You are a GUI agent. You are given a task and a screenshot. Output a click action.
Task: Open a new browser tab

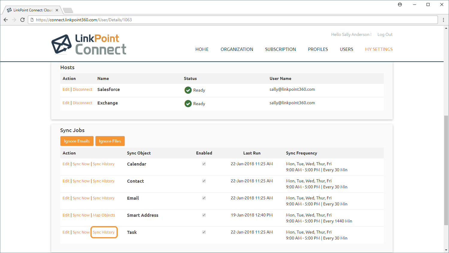(68, 10)
